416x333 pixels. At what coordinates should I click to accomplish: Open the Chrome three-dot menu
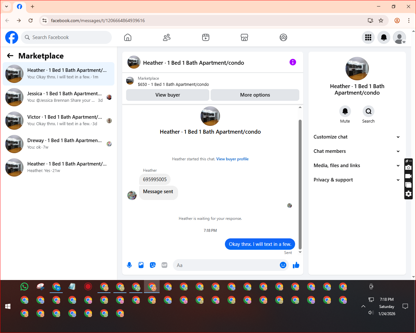coord(409,20)
